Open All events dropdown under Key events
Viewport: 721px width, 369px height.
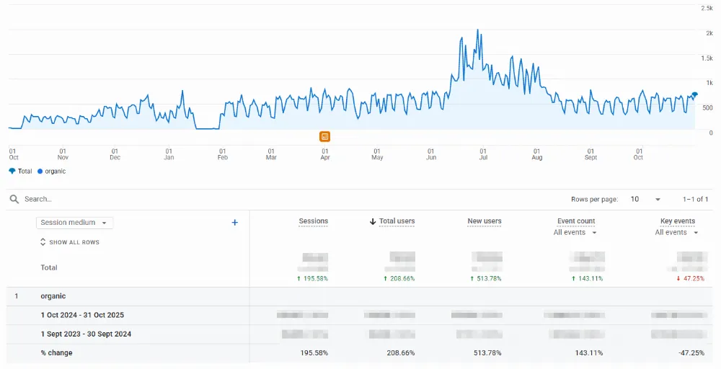point(677,233)
